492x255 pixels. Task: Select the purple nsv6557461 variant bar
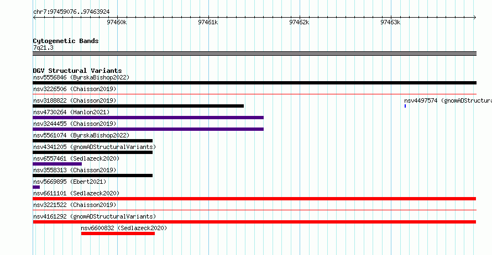click(x=57, y=164)
